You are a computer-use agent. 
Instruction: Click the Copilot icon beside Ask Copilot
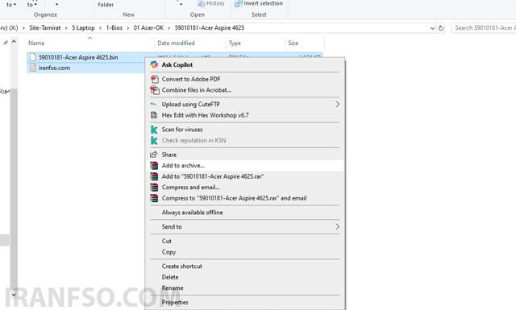pyautogui.click(x=154, y=64)
